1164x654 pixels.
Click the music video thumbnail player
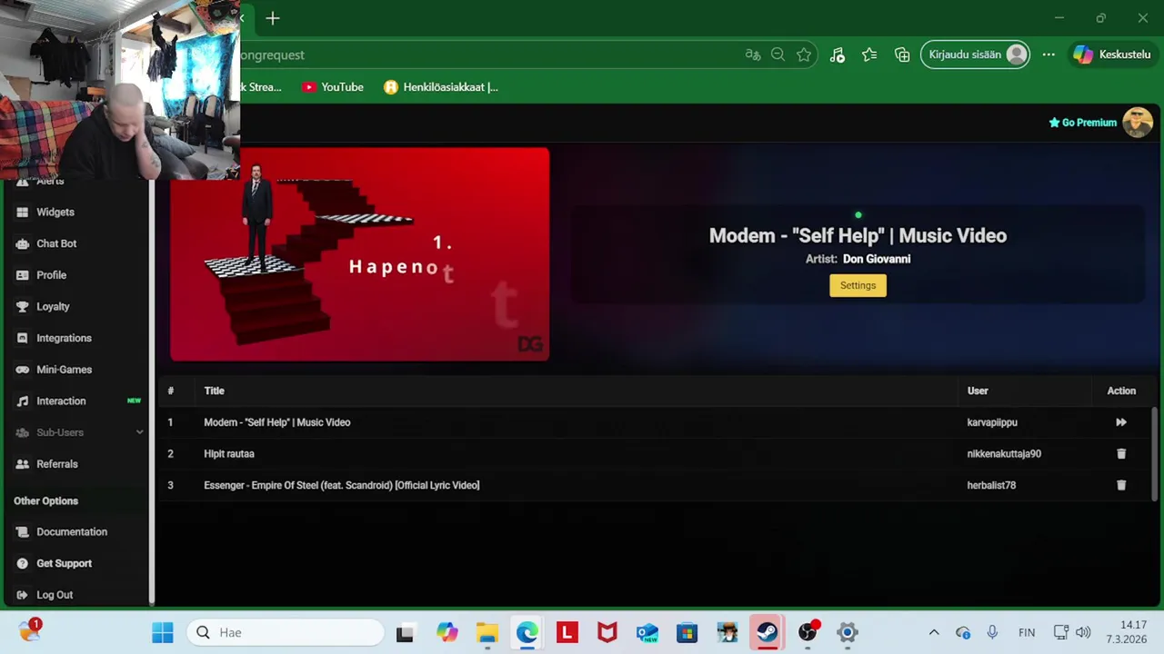[x=359, y=254]
